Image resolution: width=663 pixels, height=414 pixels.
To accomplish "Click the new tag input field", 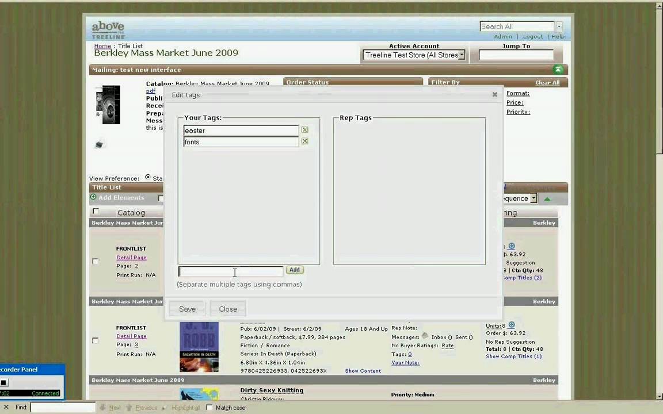I will coord(231,271).
